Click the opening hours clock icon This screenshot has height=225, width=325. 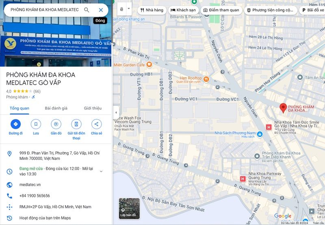(x=9, y=171)
